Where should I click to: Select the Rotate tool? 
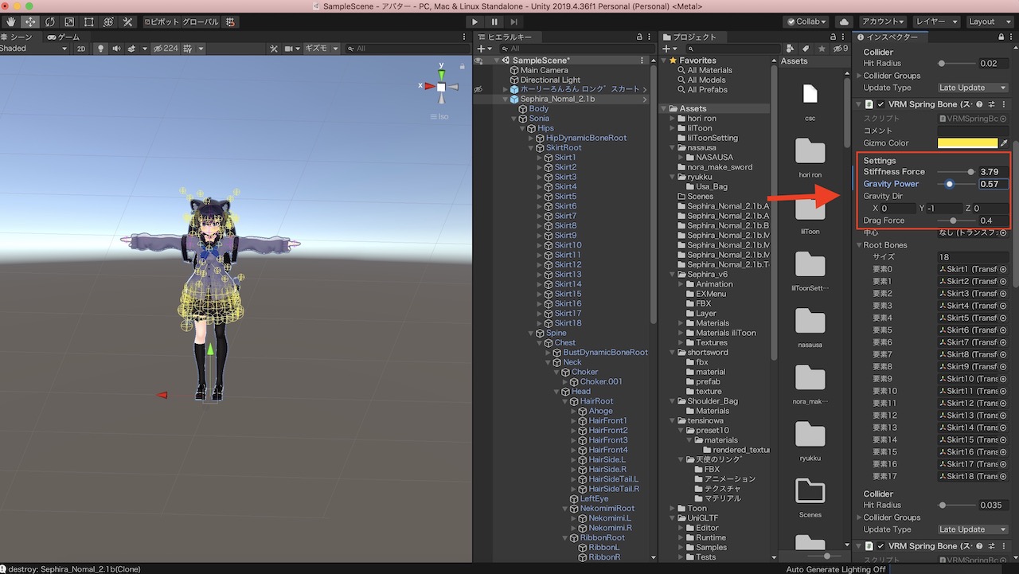click(50, 22)
